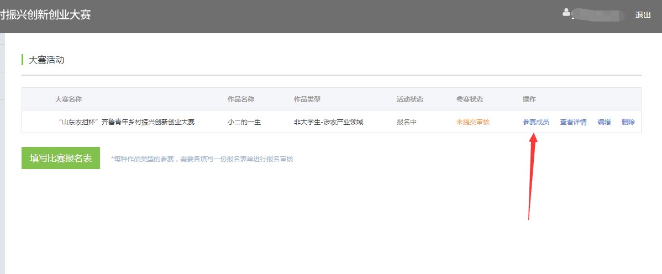Click the blurred username in header
Screen dimensions: 662x274
(x=598, y=15)
